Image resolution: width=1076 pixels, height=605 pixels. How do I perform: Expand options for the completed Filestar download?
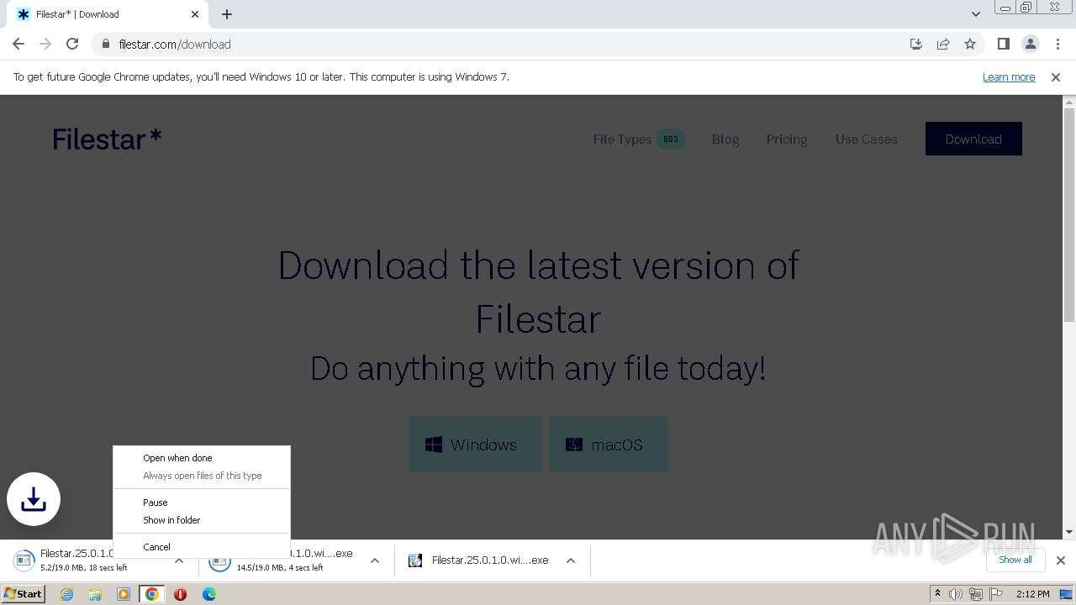tap(571, 560)
